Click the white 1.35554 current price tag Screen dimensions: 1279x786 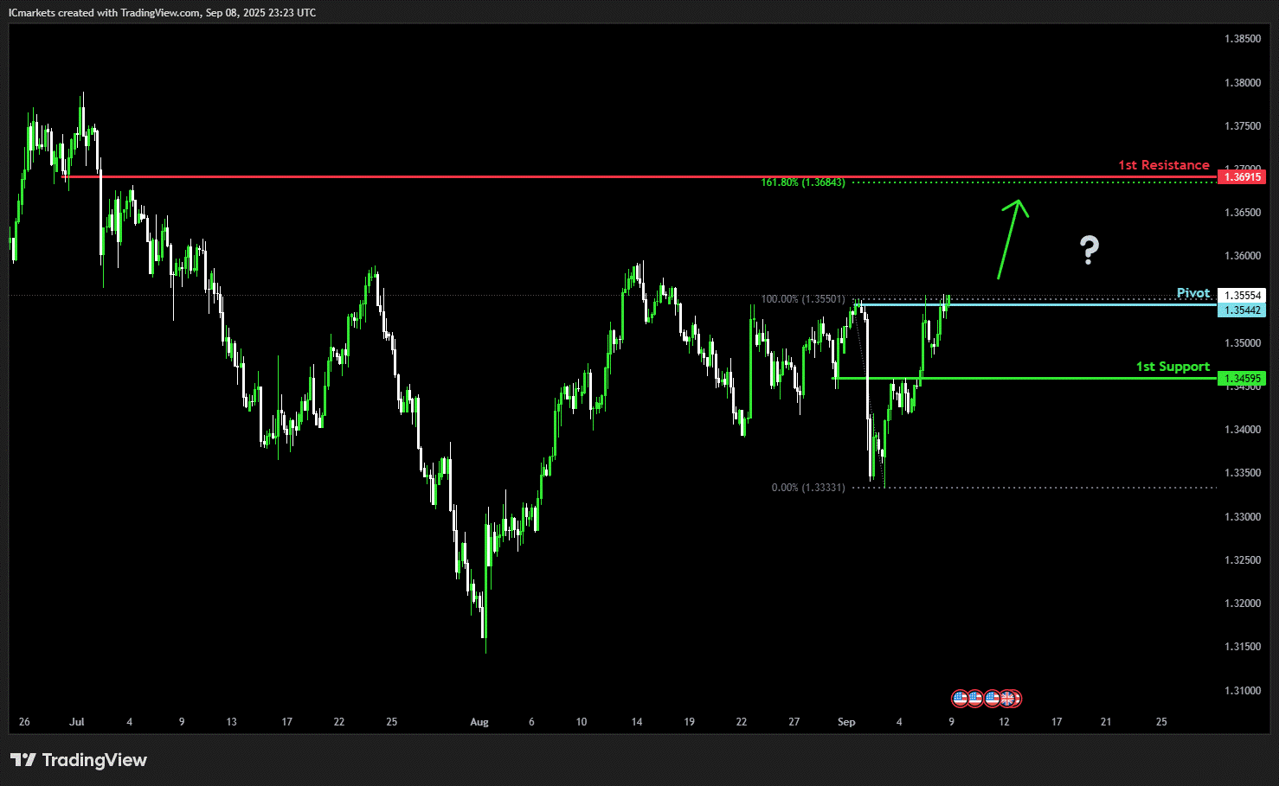click(x=1242, y=296)
